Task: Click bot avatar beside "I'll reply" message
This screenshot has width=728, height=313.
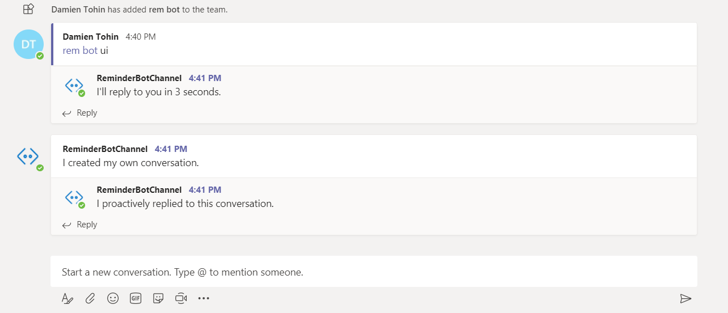Action: click(x=74, y=86)
